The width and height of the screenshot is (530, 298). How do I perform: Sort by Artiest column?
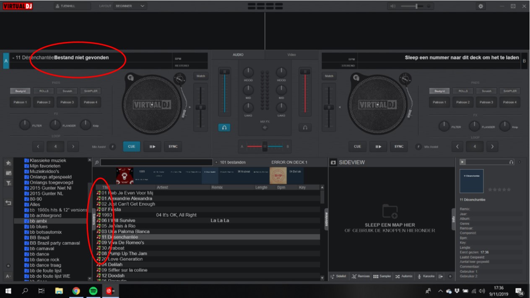[x=162, y=187]
